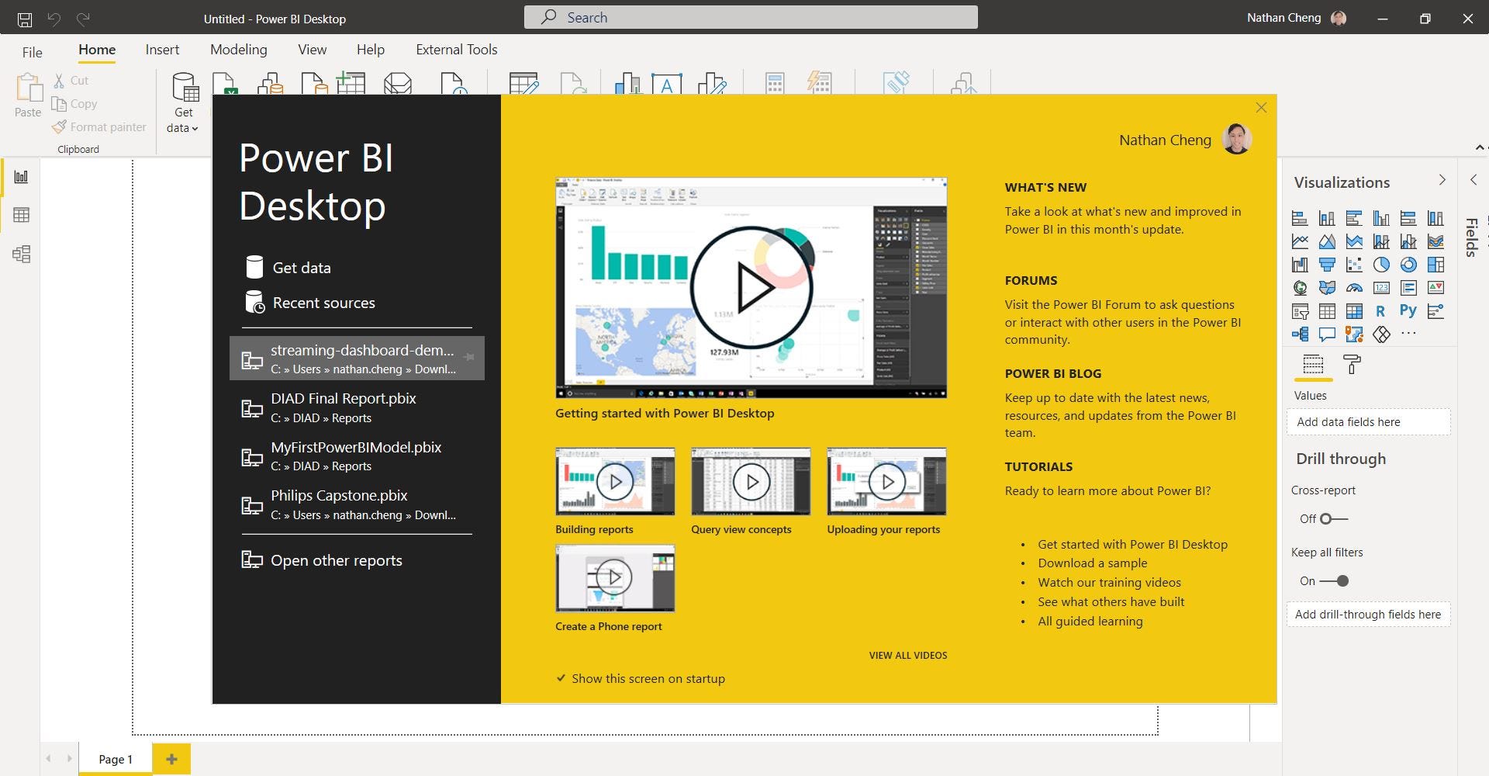Open the Modeling ribbon tab
The image size is (1489, 776).
click(238, 50)
